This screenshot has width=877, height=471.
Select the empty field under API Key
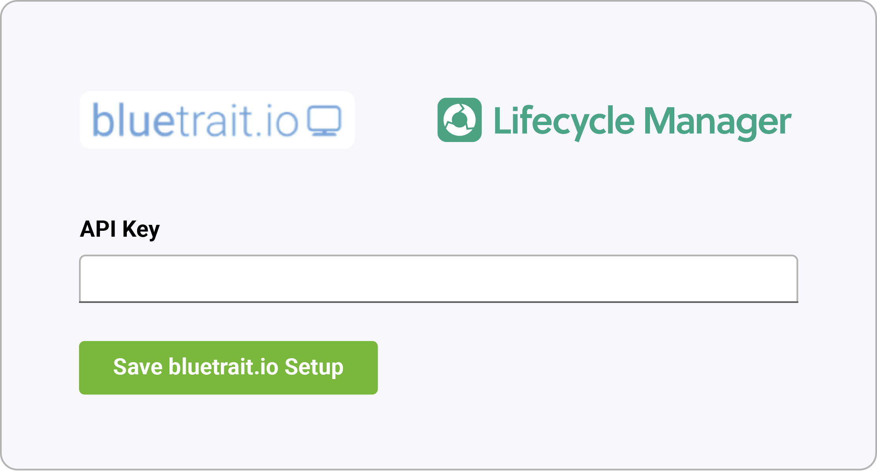point(438,279)
